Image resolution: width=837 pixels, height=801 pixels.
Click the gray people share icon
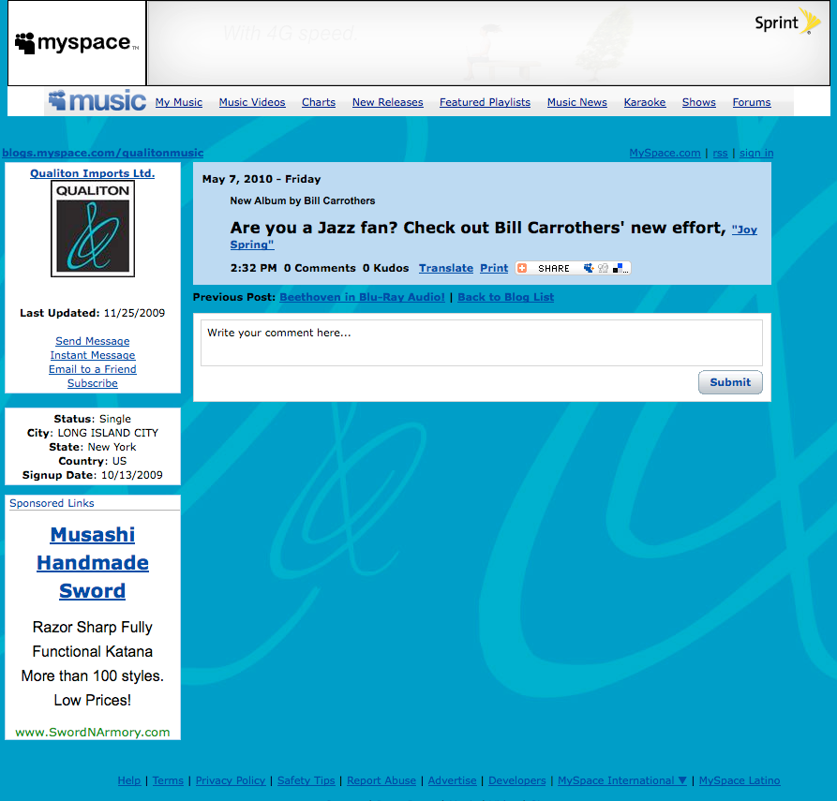[603, 268]
